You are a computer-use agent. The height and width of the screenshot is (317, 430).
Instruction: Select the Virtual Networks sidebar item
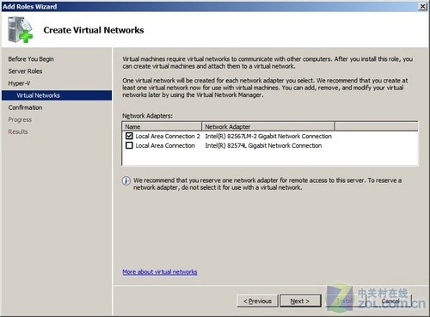[x=57, y=95]
